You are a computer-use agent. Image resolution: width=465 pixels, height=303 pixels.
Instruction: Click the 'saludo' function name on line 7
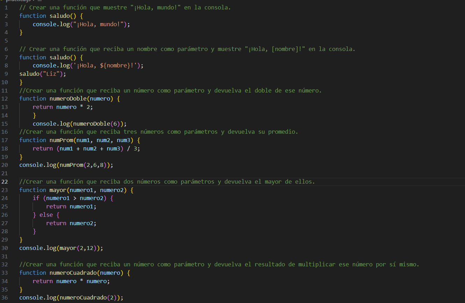click(59, 57)
